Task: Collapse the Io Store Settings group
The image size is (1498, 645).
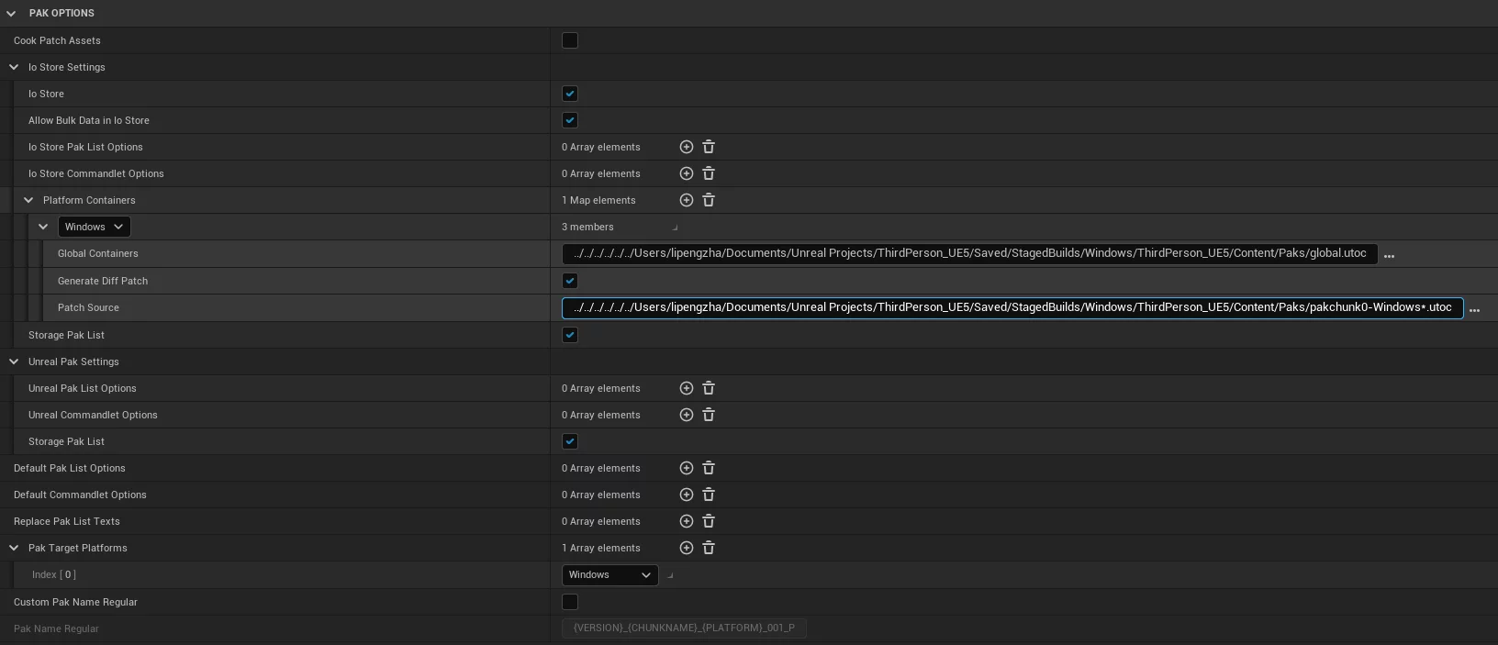Action: pos(14,67)
